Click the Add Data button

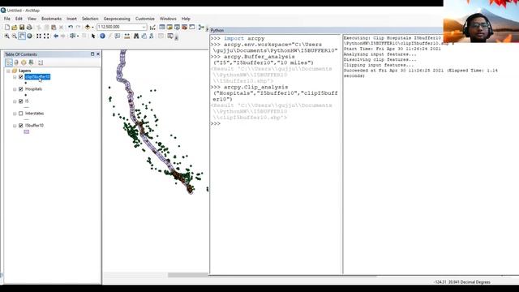pos(88,27)
